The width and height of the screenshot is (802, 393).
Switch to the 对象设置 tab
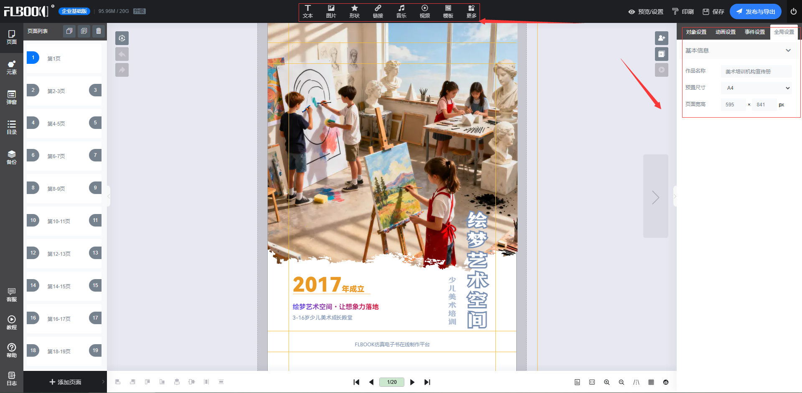pyautogui.click(x=696, y=32)
